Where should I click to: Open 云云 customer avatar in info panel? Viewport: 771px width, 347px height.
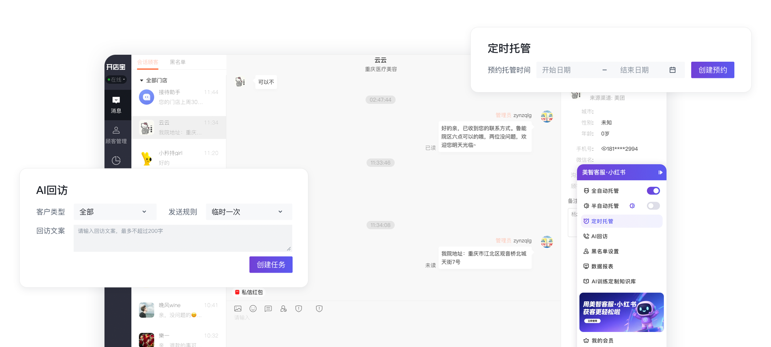(x=576, y=94)
